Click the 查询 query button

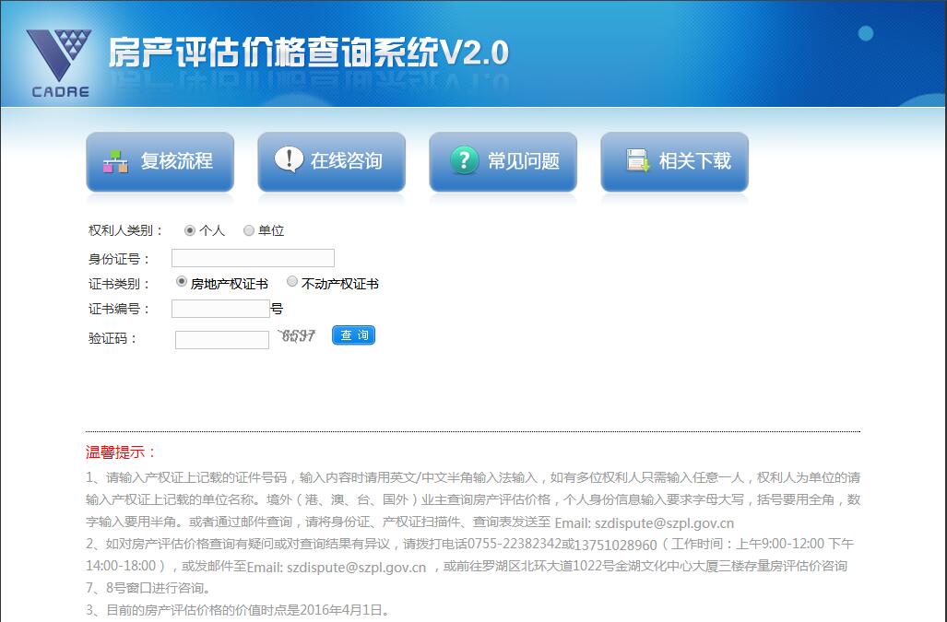tap(353, 334)
